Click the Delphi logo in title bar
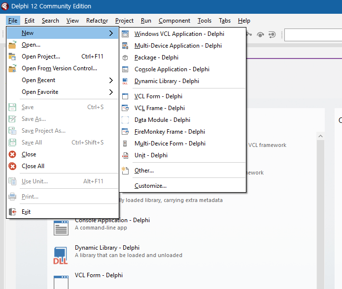The width and height of the screenshot is (342, 289). point(5,6)
